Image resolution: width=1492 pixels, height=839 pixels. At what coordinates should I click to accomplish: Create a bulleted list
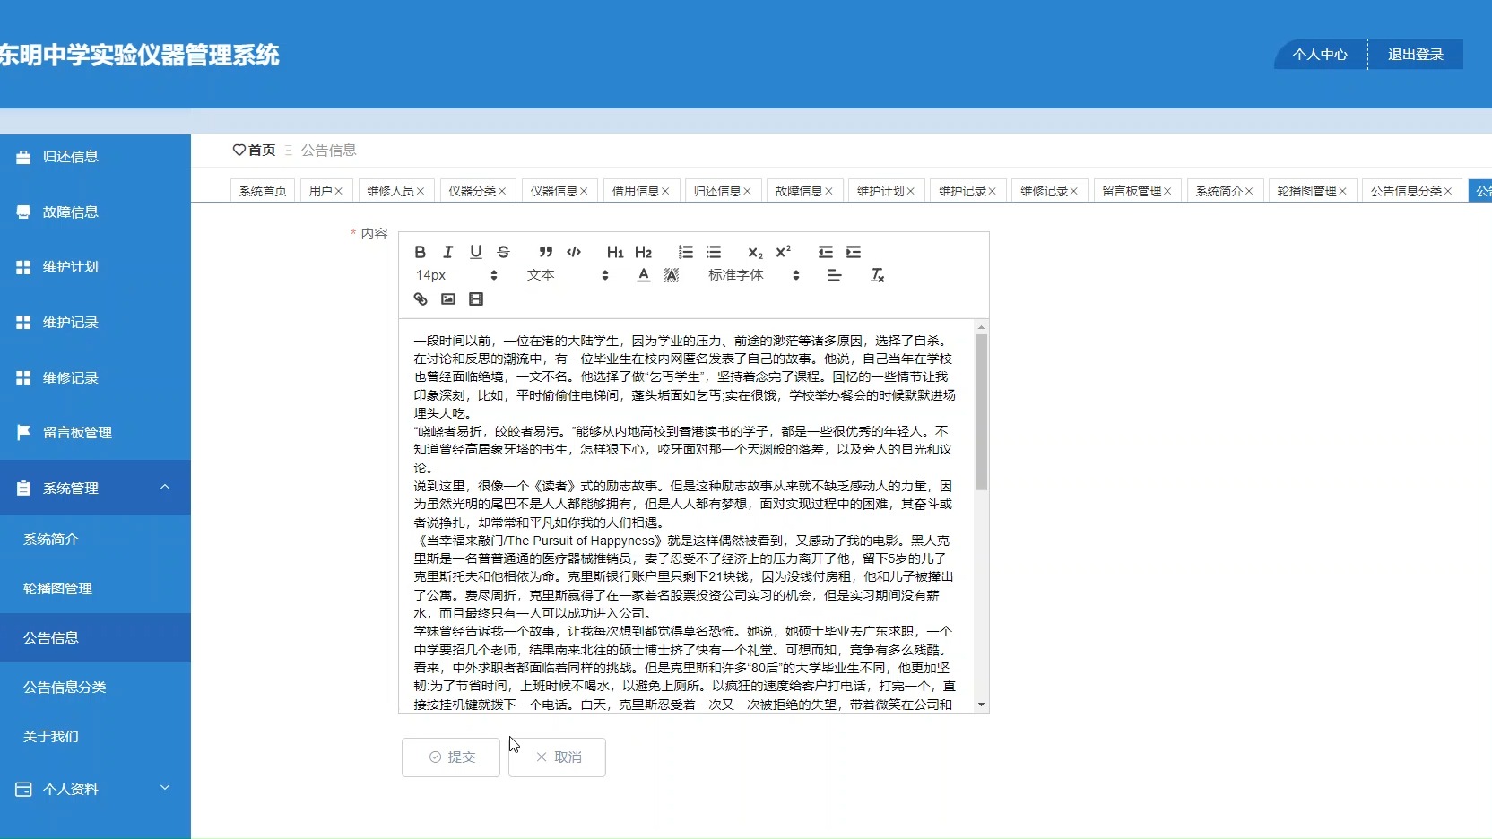(714, 252)
